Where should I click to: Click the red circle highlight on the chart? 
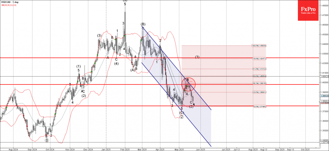point(188,84)
